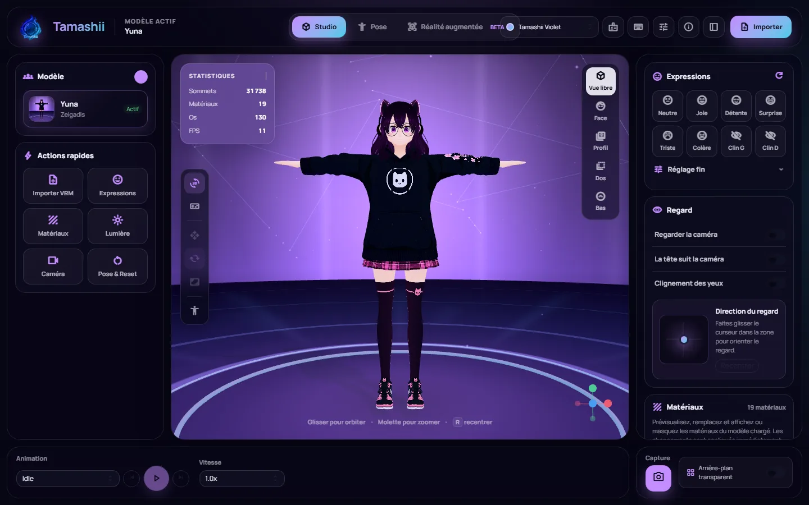Apply the Triste expression
Viewport: 809px width, 505px height.
pyautogui.click(x=667, y=141)
